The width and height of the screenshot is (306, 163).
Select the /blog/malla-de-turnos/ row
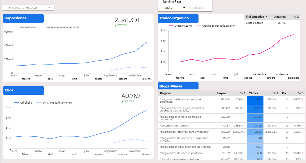[x=231, y=126]
